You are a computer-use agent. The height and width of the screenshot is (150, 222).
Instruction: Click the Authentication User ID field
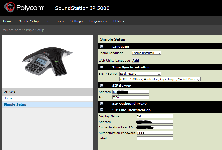tap(155, 127)
